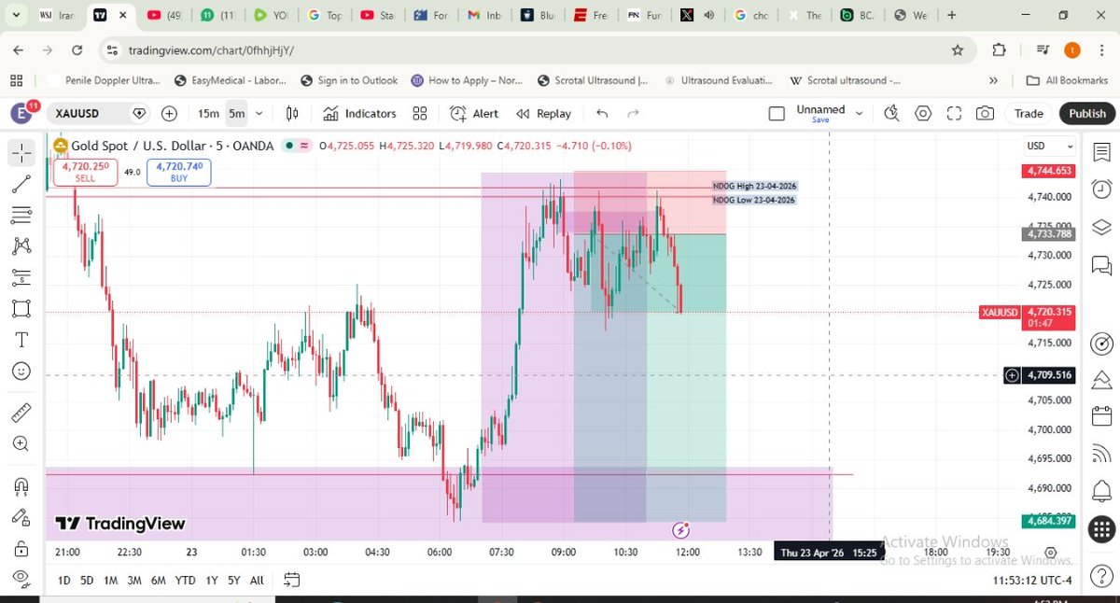Select the geometric shapes rectangle tool
This screenshot has width=1120, height=603.
click(x=21, y=308)
